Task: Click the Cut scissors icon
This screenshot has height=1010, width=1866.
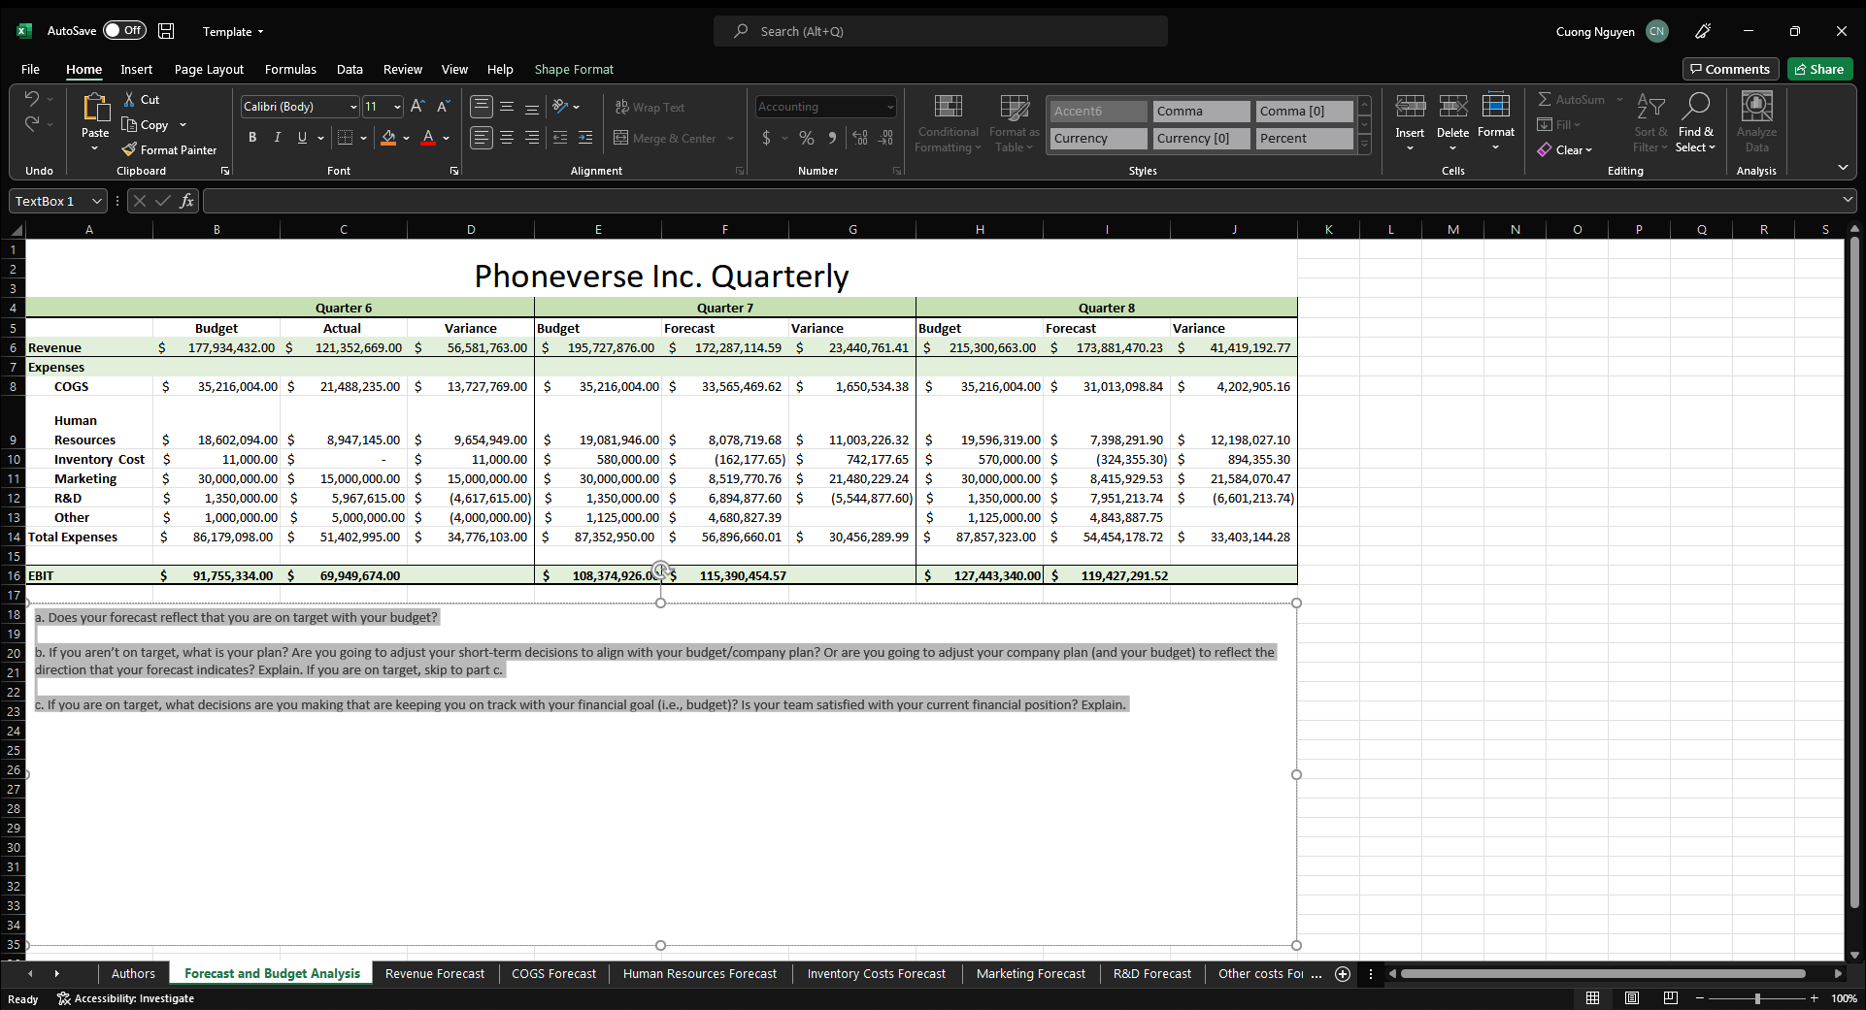Action: point(129,99)
